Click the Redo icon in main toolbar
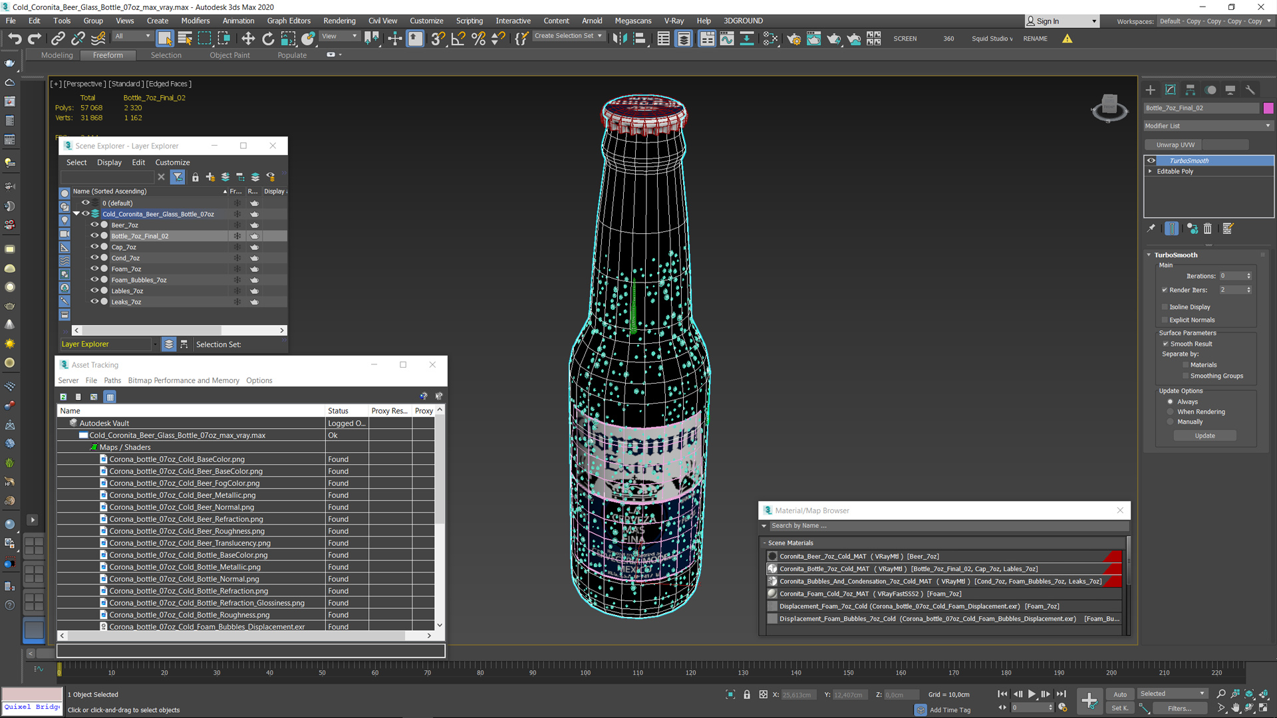 click(35, 39)
